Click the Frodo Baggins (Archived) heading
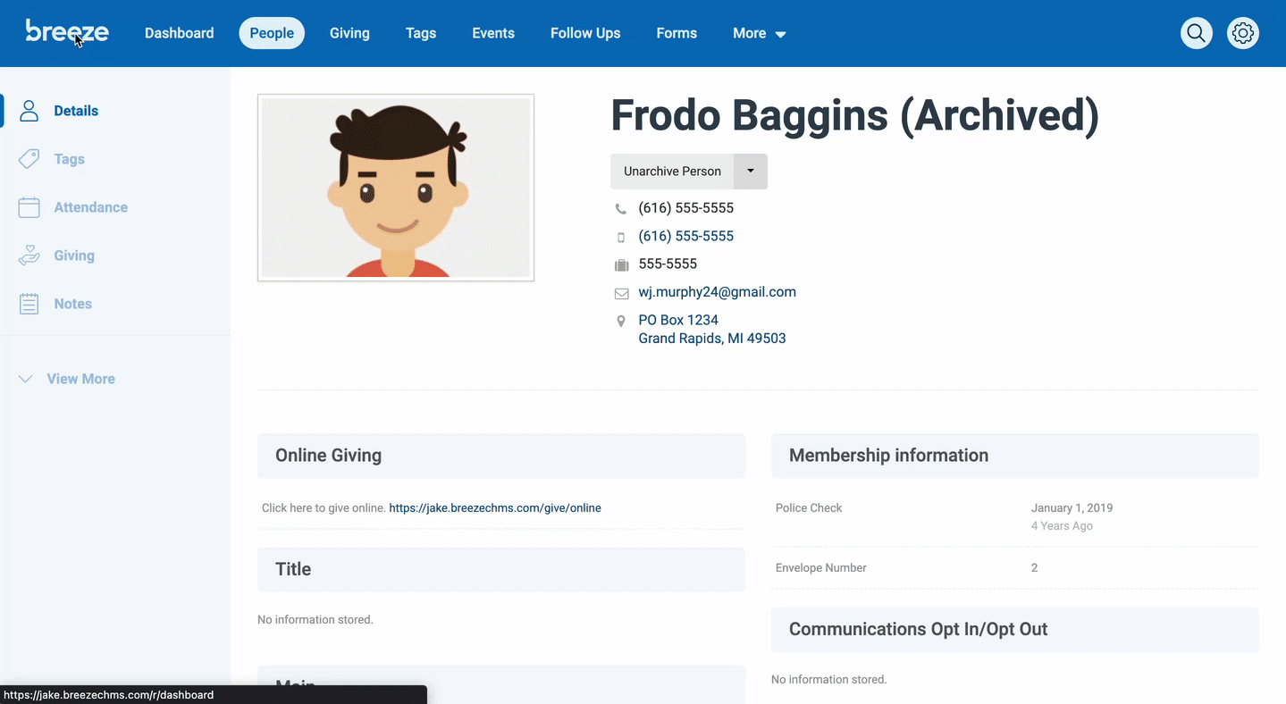 (x=854, y=115)
